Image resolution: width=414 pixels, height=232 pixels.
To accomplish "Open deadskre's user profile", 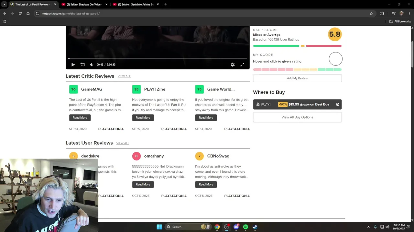I will coord(90,156).
